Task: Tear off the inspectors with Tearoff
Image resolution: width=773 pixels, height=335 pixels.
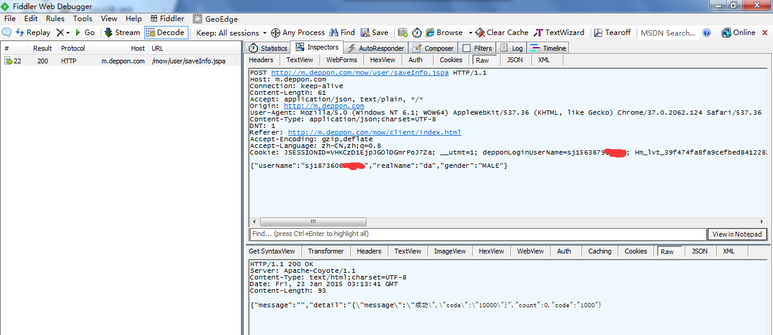Action: click(x=612, y=33)
